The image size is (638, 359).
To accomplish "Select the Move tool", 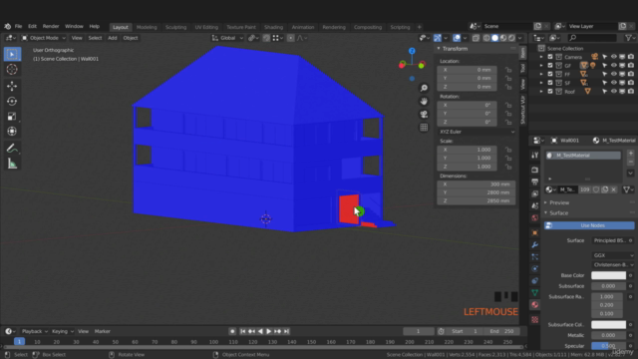I will pos(12,86).
